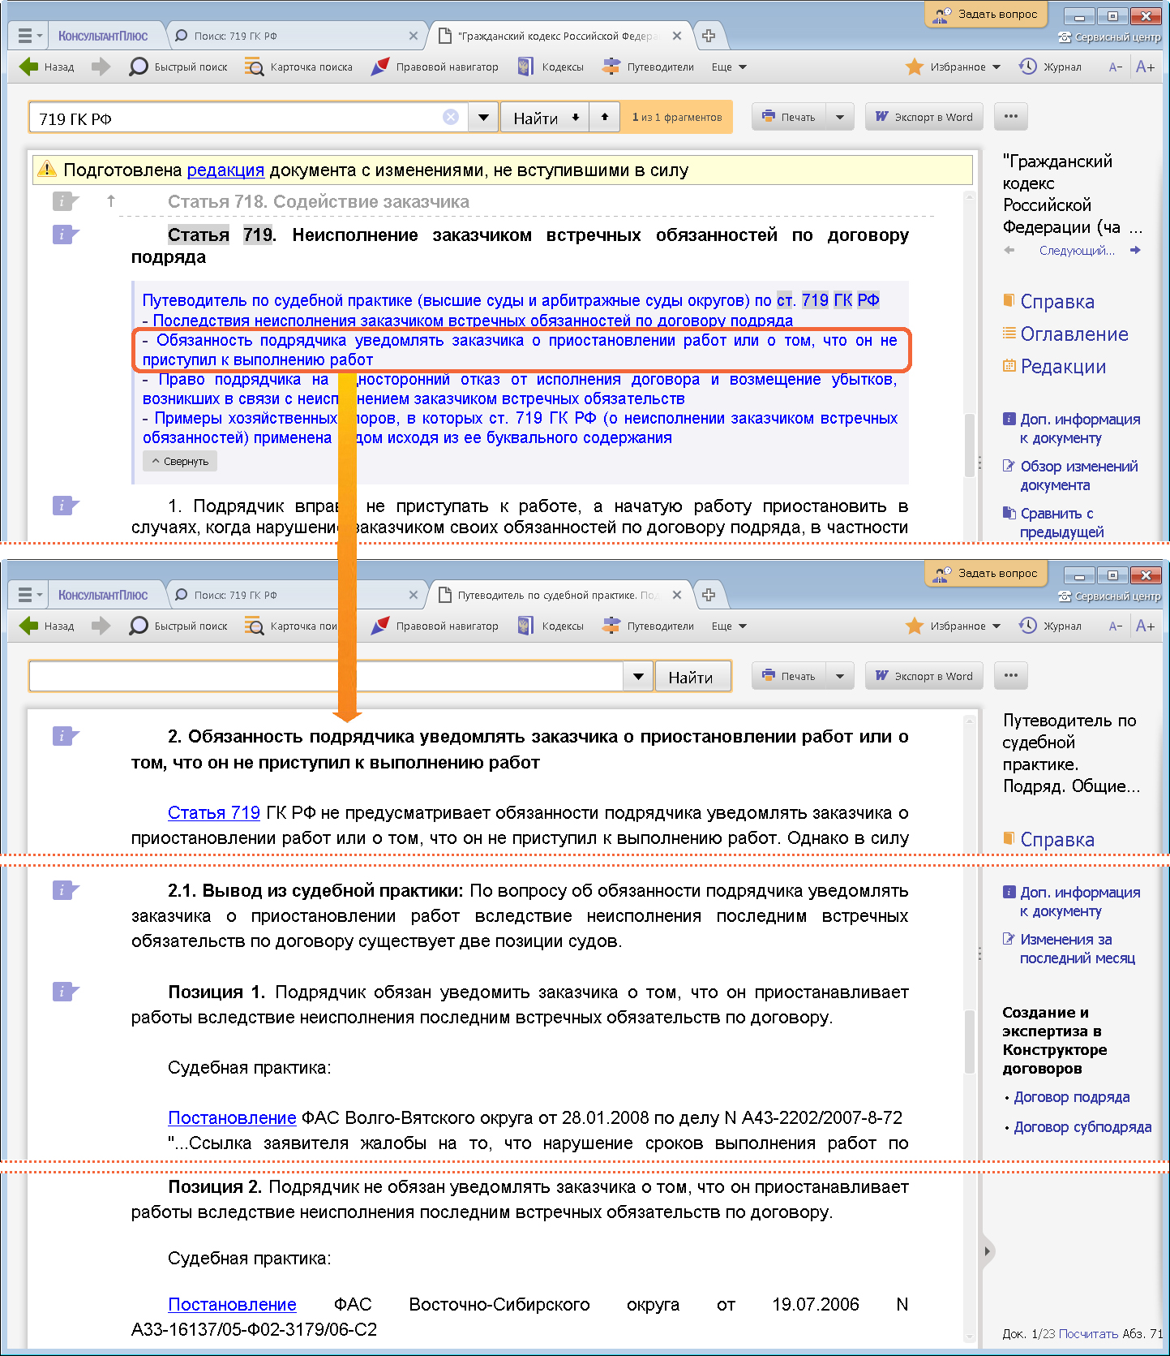The width and height of the screenshot is (1170, 1356).
Task: Open Избранное dropdown in Гражданский кодекс window
Action: [x=953, y=67]
